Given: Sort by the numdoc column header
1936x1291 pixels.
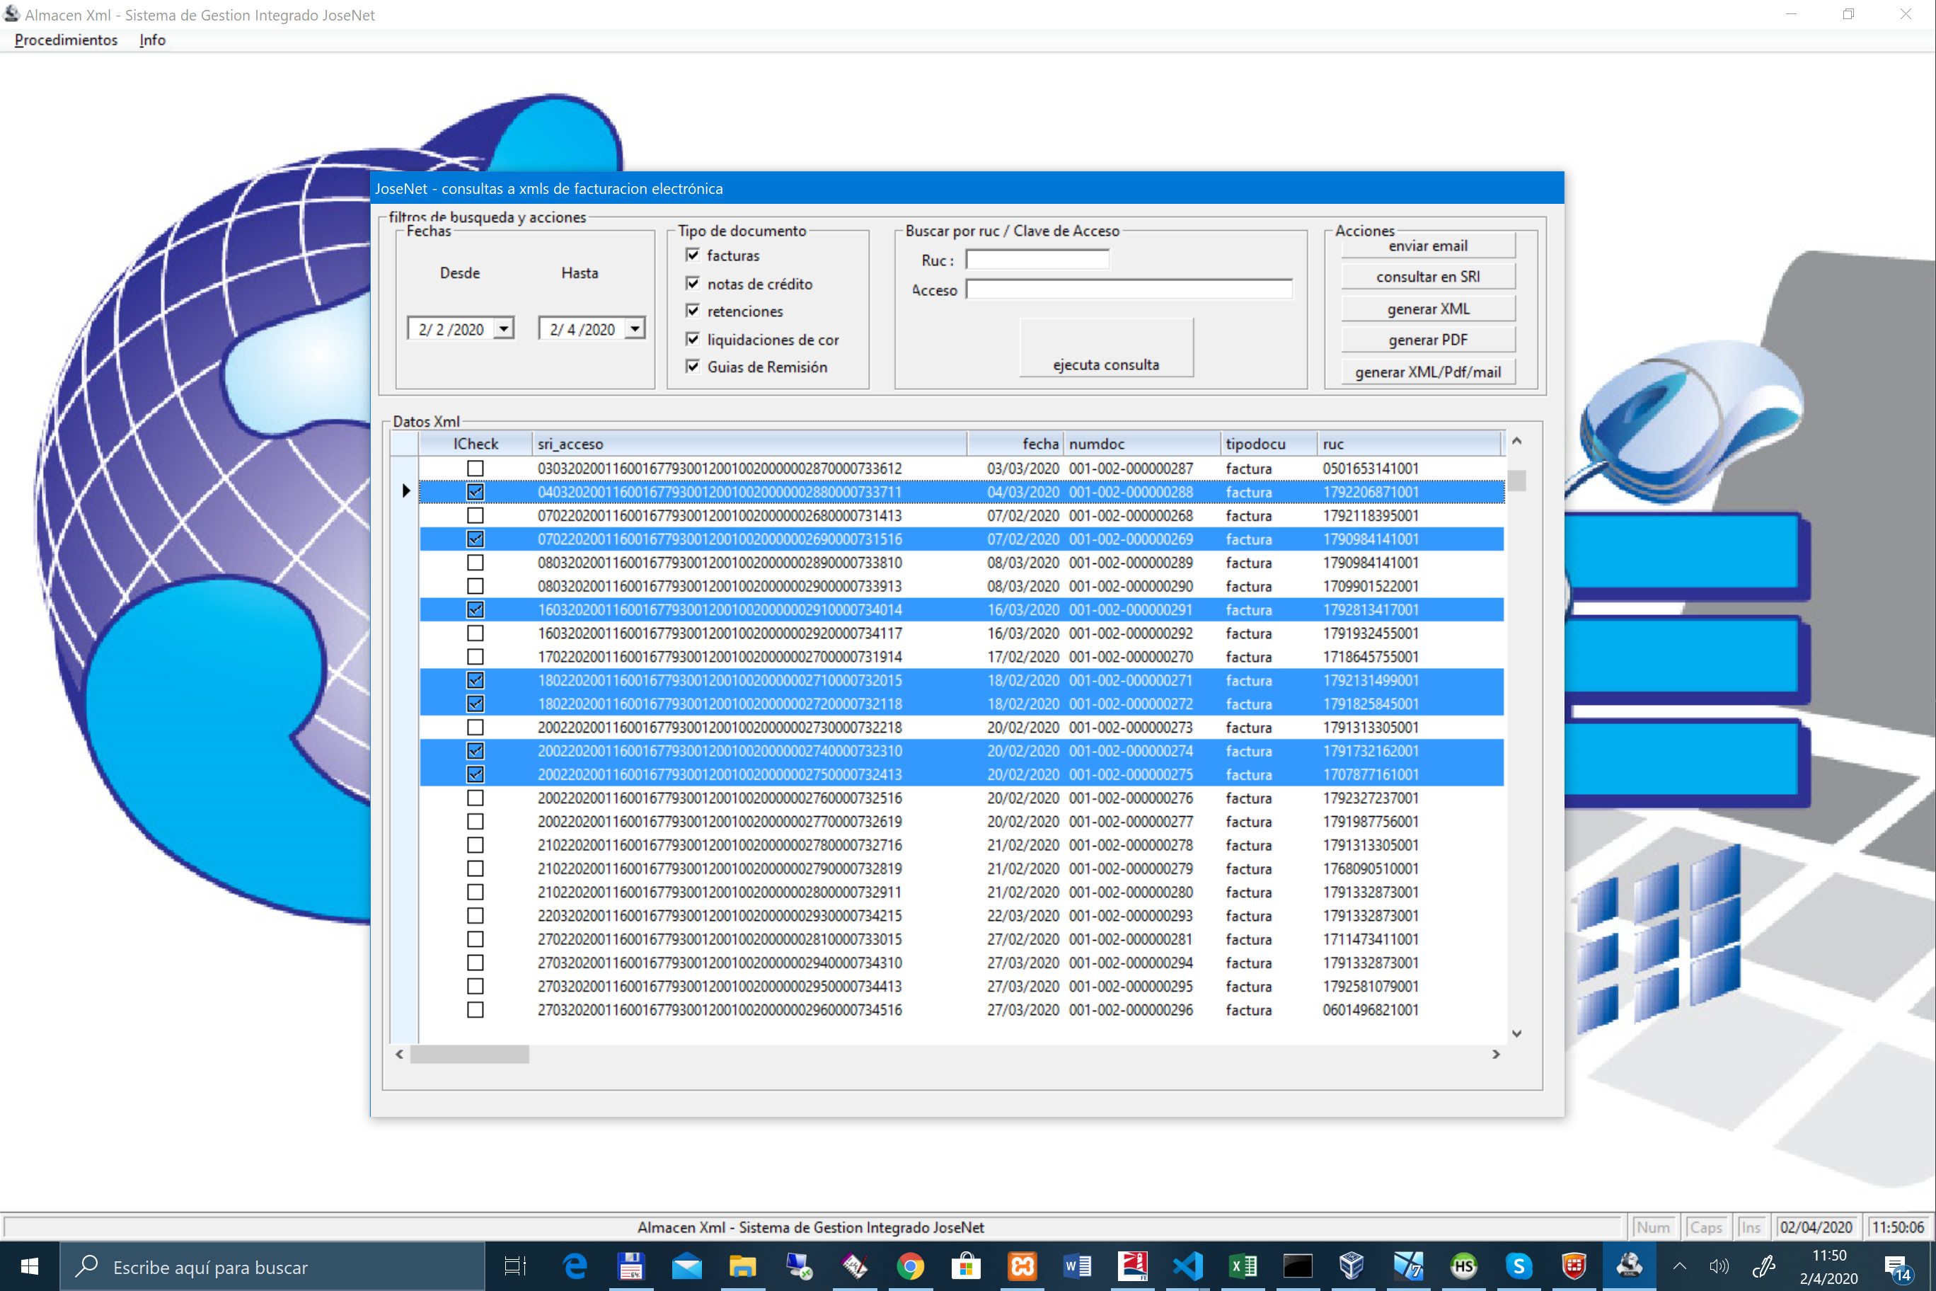Looking at the screenshot, I should [1143, 444].
